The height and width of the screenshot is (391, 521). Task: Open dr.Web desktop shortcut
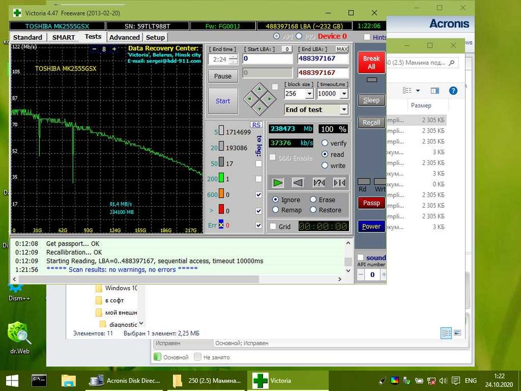(x=20, y=337)
